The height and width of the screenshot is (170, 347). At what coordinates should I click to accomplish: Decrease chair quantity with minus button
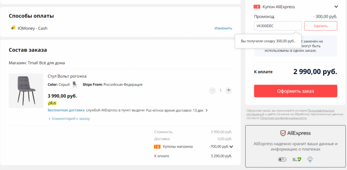coord(212,90)
